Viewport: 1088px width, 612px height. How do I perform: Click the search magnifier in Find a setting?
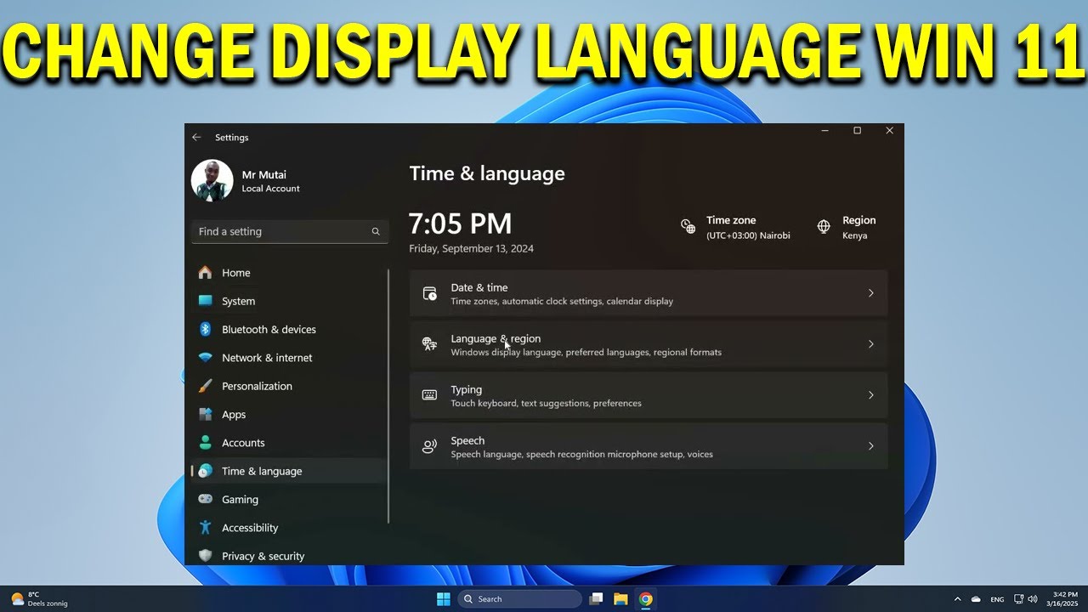[376, 231]
